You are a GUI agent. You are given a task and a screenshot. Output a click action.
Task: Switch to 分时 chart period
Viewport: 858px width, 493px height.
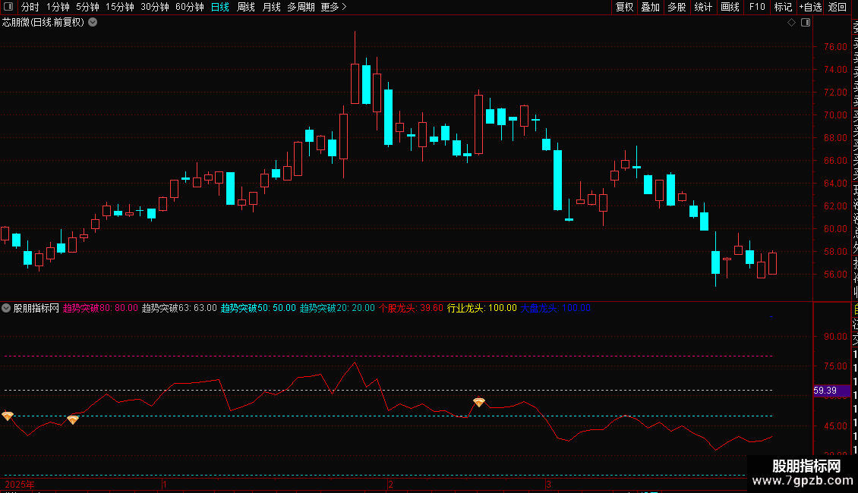30,7
